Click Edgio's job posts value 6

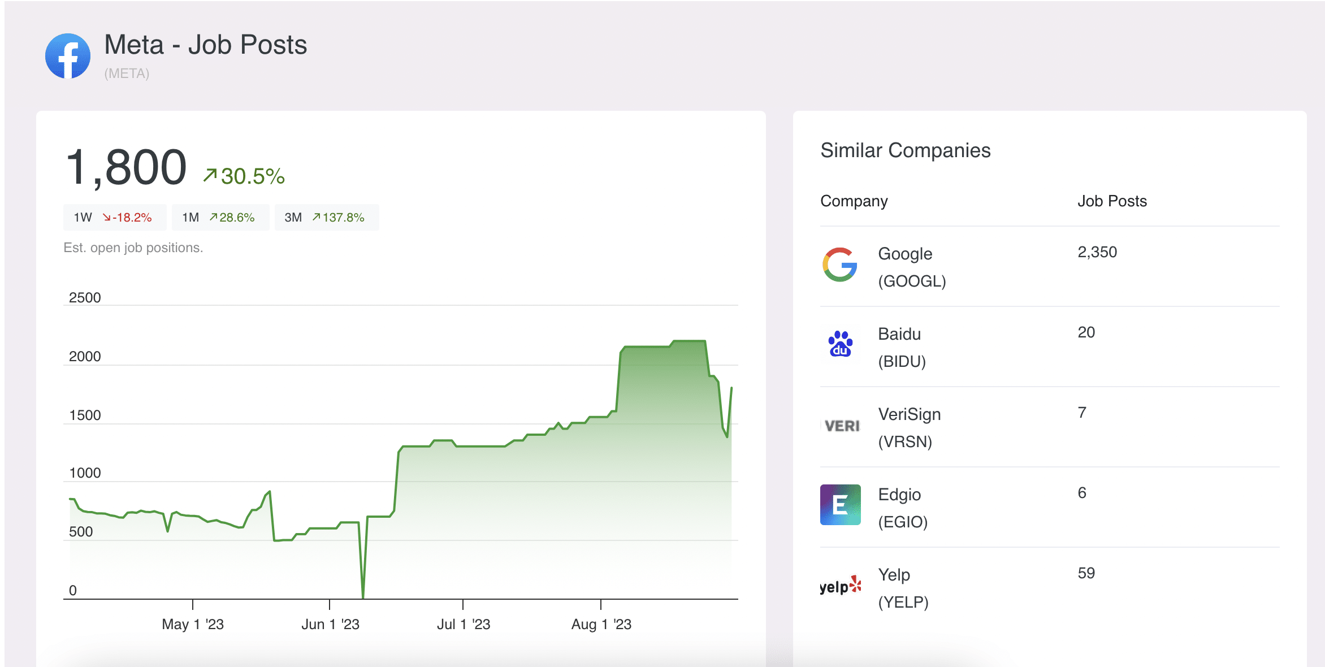(1082, 493)
